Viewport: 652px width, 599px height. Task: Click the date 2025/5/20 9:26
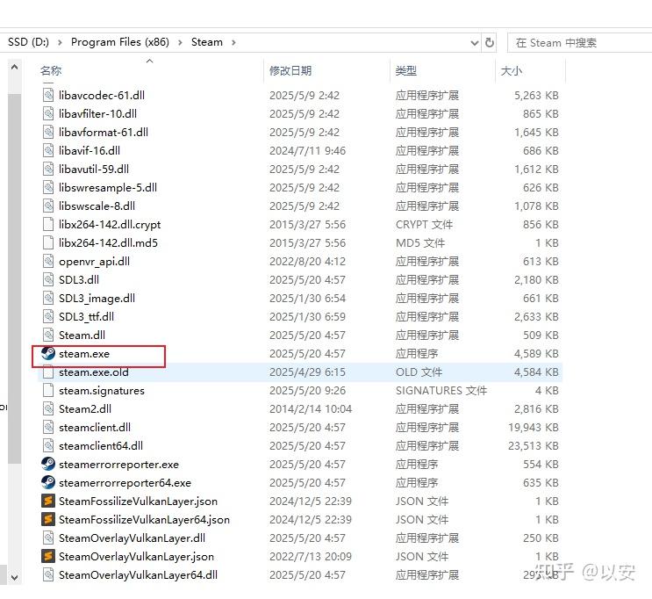307,391
